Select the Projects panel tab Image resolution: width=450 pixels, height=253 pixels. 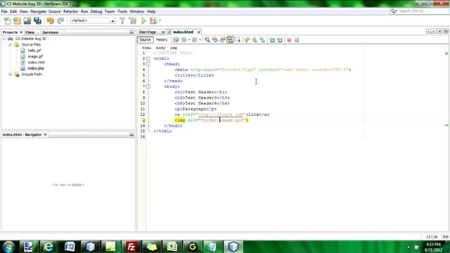coord(10,32)
